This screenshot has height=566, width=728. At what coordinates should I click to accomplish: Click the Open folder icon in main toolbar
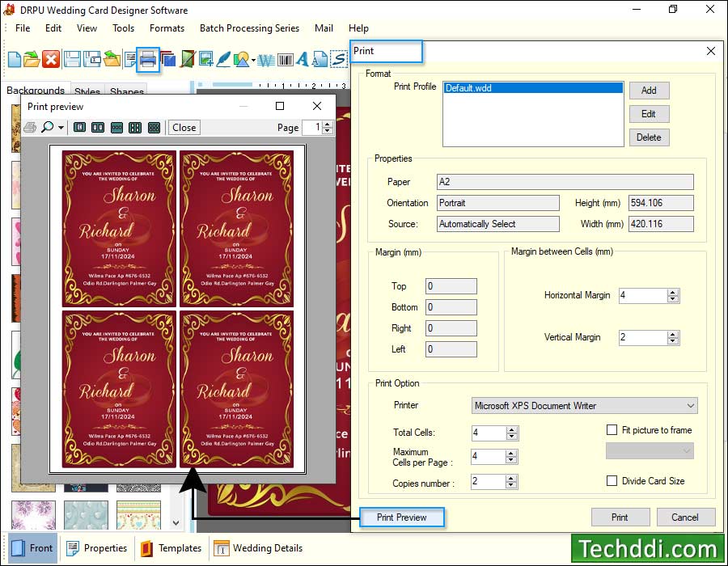[x=32, y=59]
